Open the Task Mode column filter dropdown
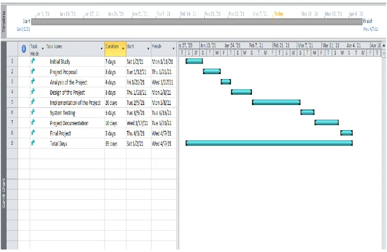This screenshot has height=252, width=387. click(43, 48)
